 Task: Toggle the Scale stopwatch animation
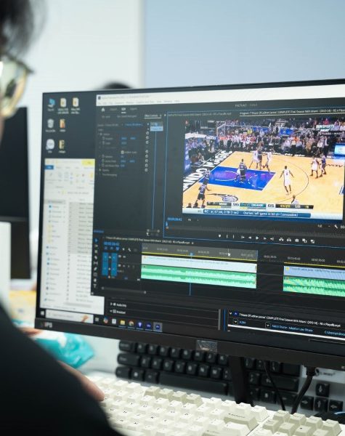[103, 143]
